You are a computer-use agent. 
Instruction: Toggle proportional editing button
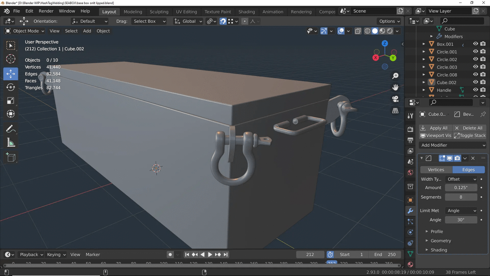(245, 21)
